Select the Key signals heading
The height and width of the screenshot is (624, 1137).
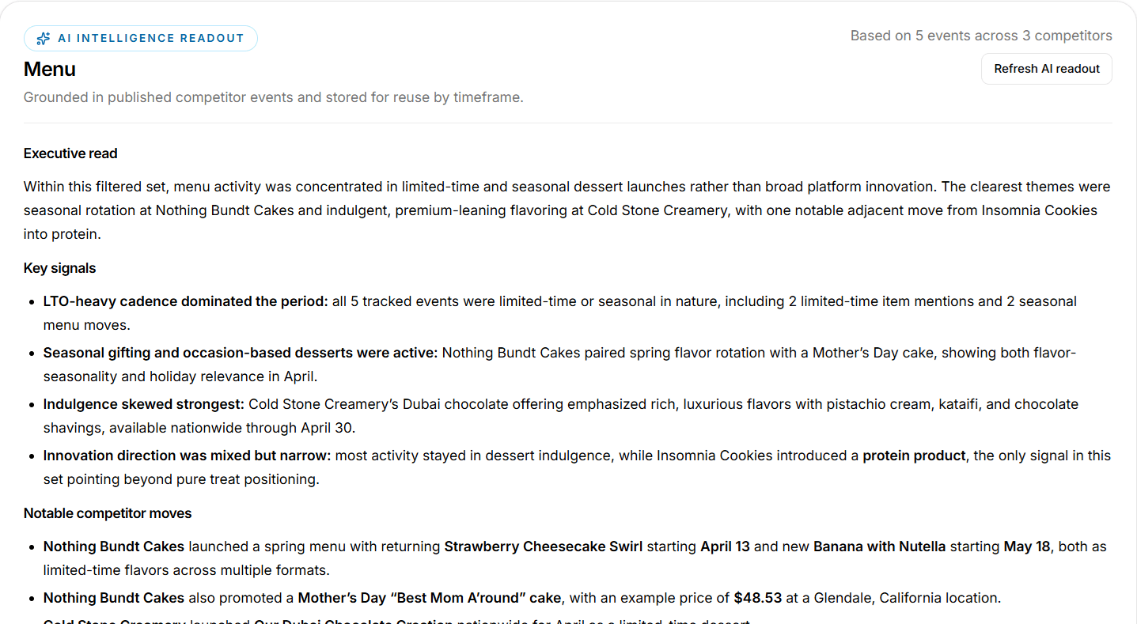pyautogui.click(x=59, y=268)
